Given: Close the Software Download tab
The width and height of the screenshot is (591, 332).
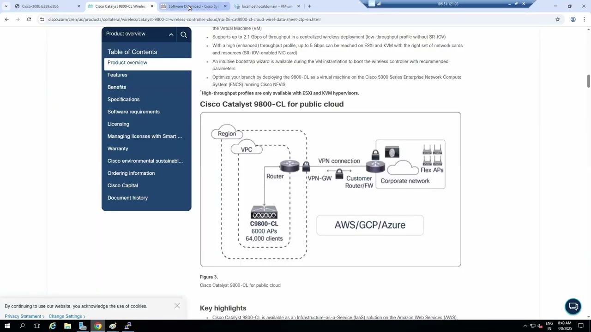Looking at the screenshot, I should [x=225, y=6].
